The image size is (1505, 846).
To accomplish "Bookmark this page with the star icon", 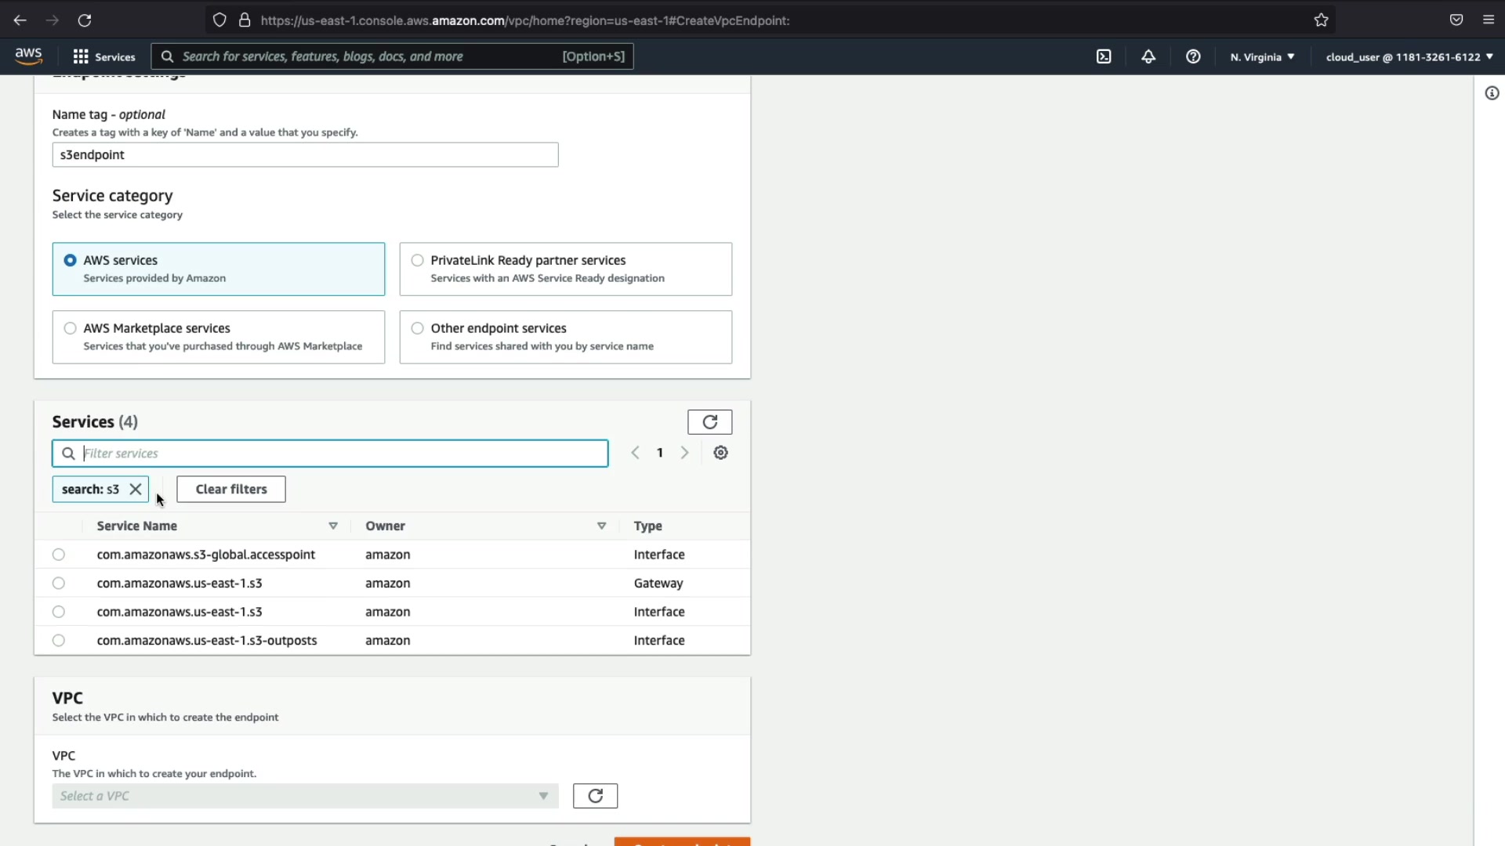I will pyautogui.click(x=1322, y=20).
